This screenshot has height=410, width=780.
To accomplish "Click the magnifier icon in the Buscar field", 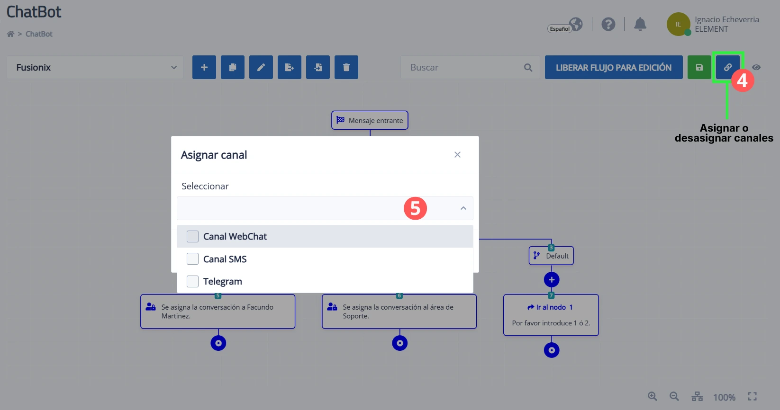I will coord(528,68).
